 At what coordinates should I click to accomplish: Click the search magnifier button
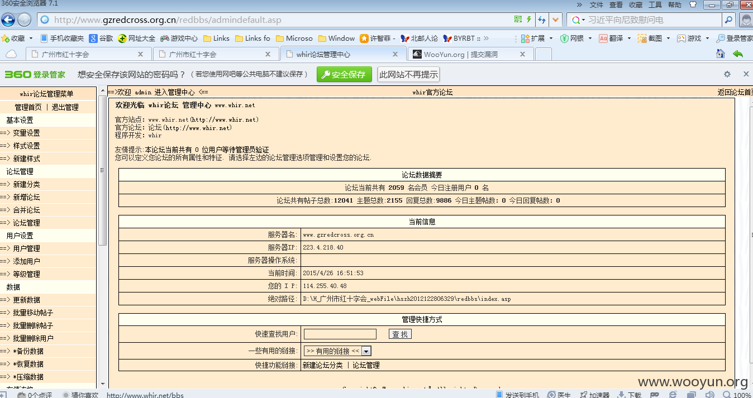point(728,20)
